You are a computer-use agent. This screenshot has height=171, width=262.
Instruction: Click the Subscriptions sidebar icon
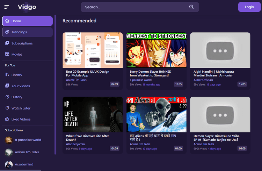click(x=7, y=43)
